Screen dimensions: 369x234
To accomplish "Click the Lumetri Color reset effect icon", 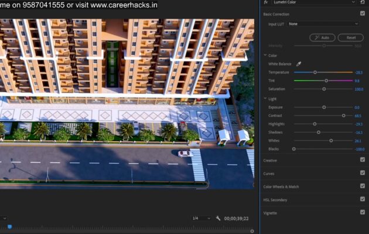I will pyautogui.click(x=363, y=2).
